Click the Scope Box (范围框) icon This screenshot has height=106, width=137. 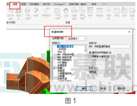(108, 10)
